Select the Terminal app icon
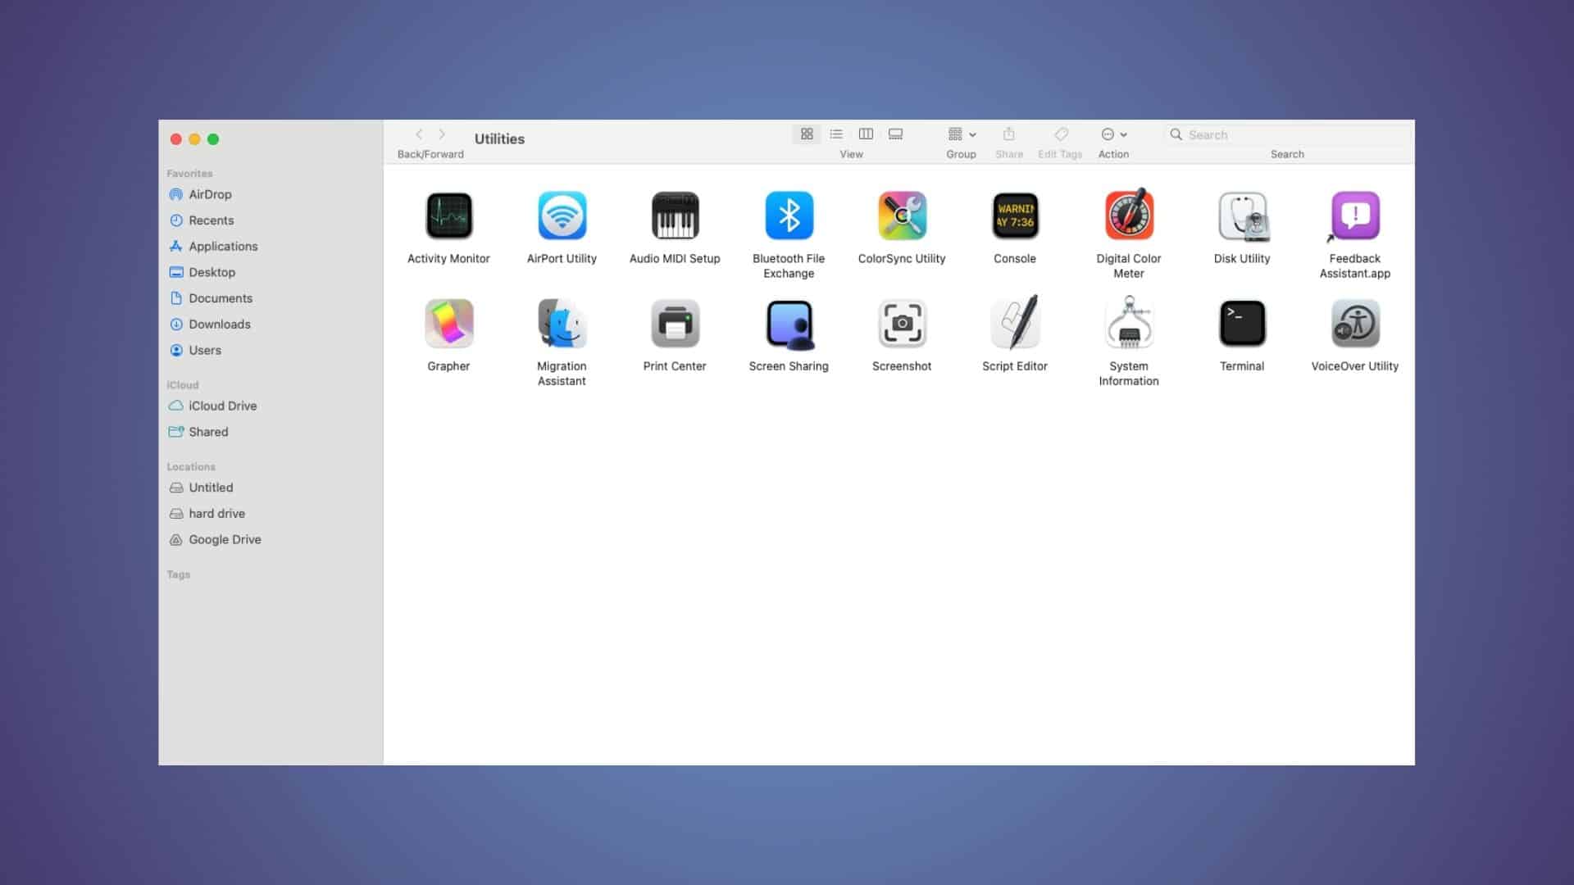Viewport: 1574px width, 885px height. [1241, 323]
